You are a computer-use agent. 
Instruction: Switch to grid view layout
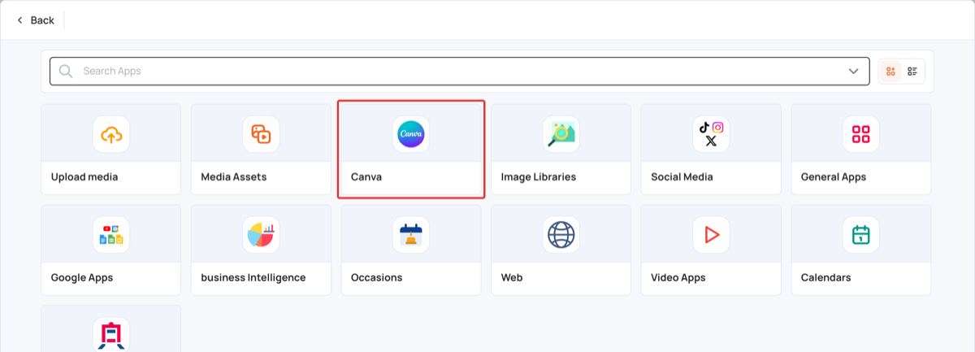pos(891,72)
